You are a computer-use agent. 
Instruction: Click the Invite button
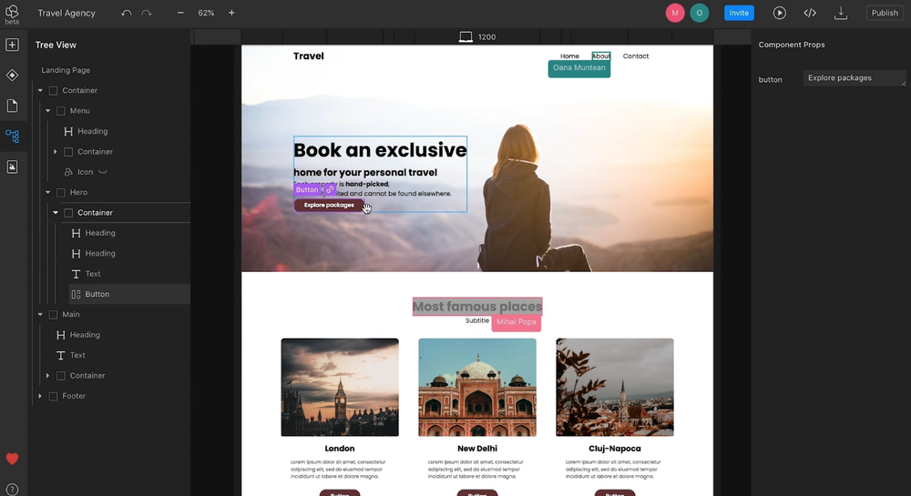pyautogui.click(x=739, y=13)
